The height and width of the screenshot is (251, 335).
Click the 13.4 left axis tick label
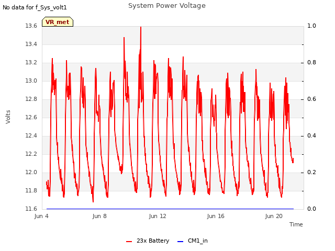pos(31,44)
